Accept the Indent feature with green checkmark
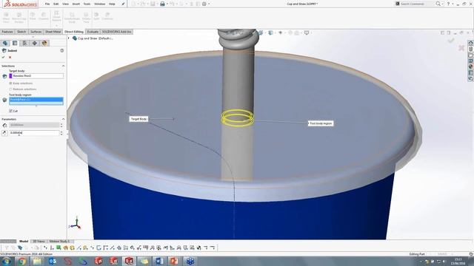Screen dimensions: 474x266 [3, 58]
